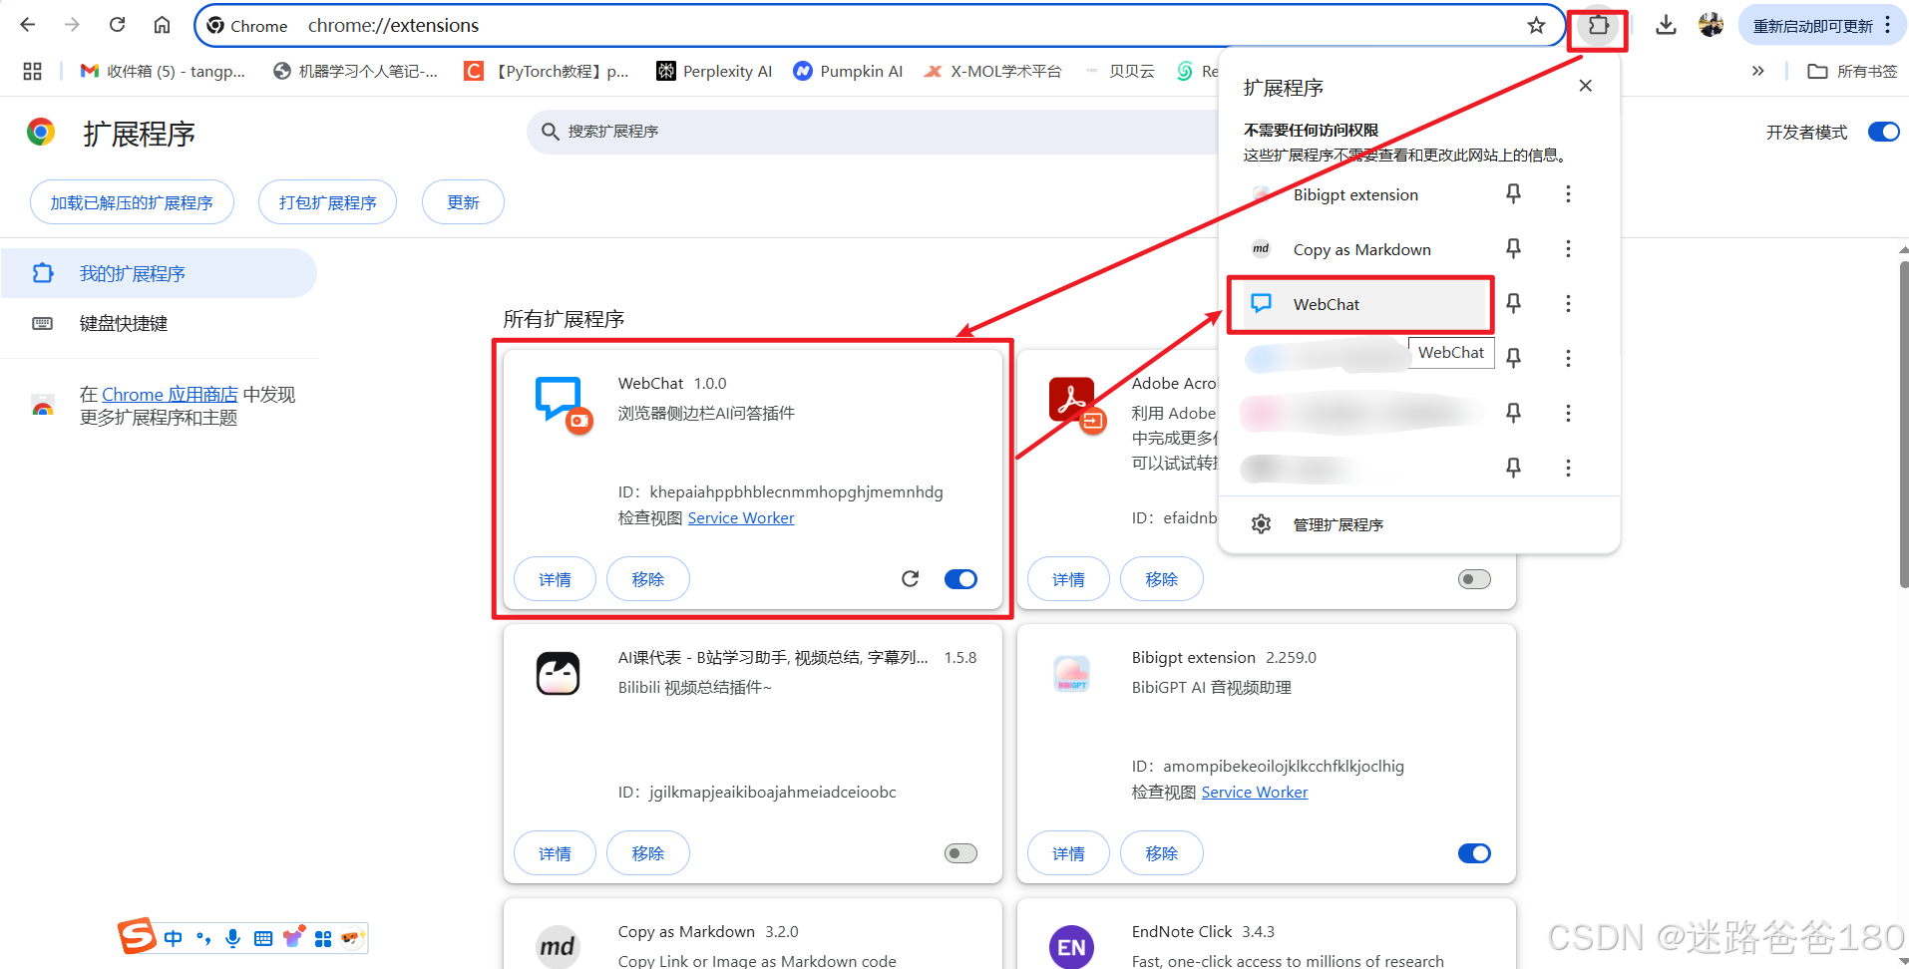This screenshot has width=1909, height=969.
Task: Open the 所有书签 folder
Action: click(x=1852, y=71)
